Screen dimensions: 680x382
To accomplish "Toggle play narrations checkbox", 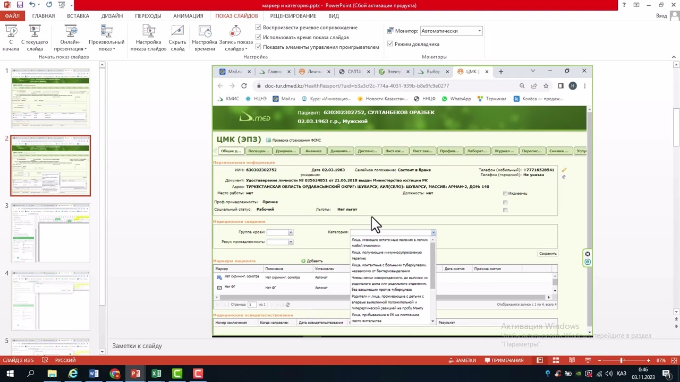I will (258, 28).
